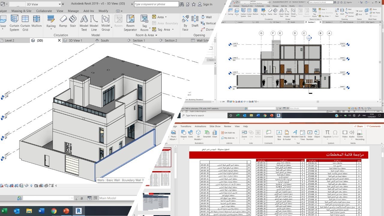This screenshot has width=384, height=216.
Task: Select Curtain System tool in left Revit window
Action: point(14,23)
